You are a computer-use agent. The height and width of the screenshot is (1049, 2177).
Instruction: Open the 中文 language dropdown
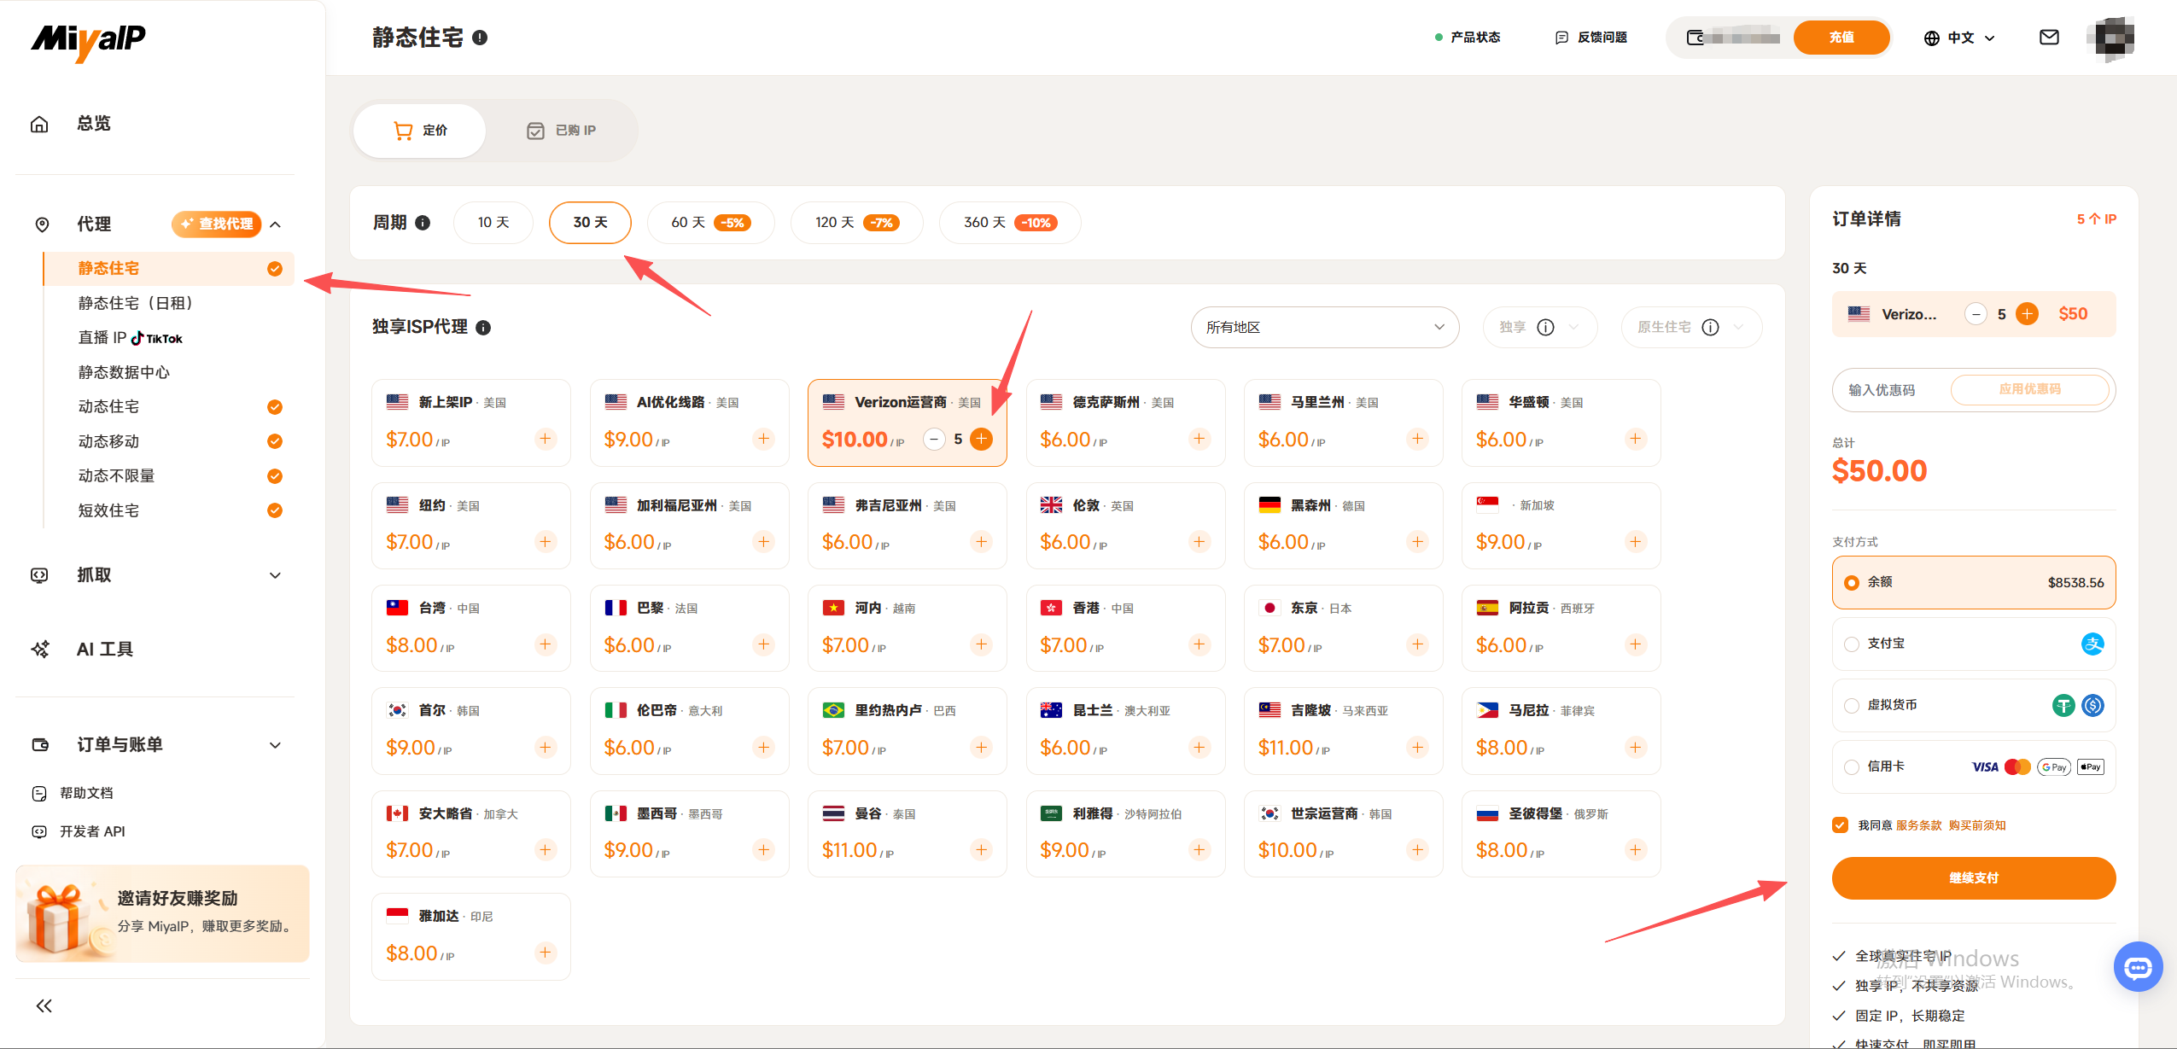click(1959, 38)
